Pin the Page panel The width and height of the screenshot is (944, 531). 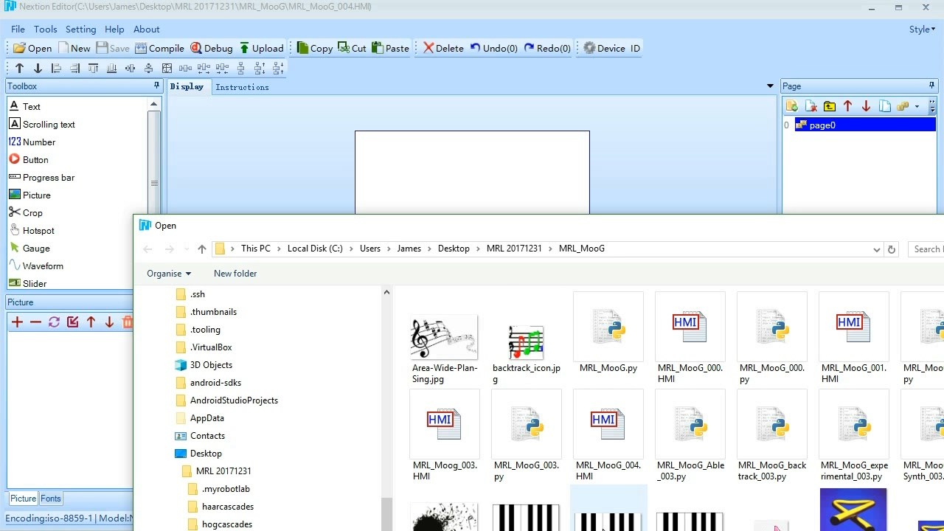point(931,86)
